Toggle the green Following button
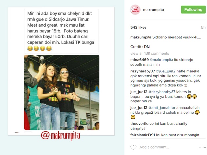Image resolution: width=207 pixels, height=155 pixels. click(x=193, y=10)
